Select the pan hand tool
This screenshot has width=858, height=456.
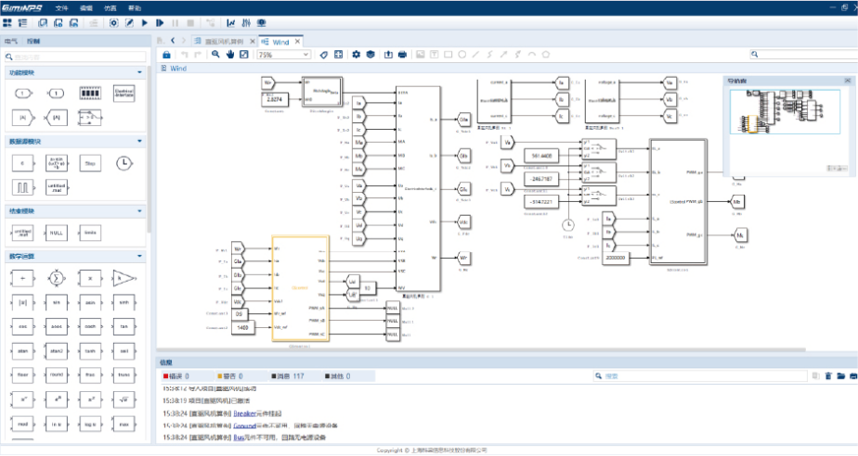(229, 55)
